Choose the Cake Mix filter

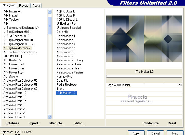[62, 32]
